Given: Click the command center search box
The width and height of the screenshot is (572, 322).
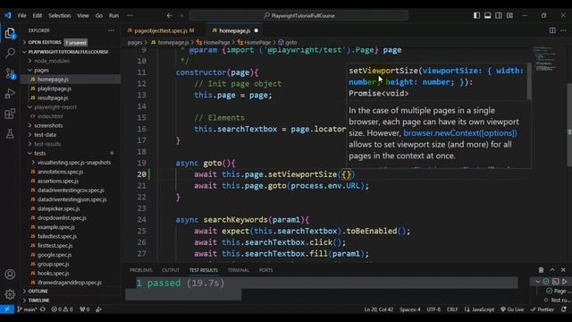Looking at the screenshot, I should [299, 16].
